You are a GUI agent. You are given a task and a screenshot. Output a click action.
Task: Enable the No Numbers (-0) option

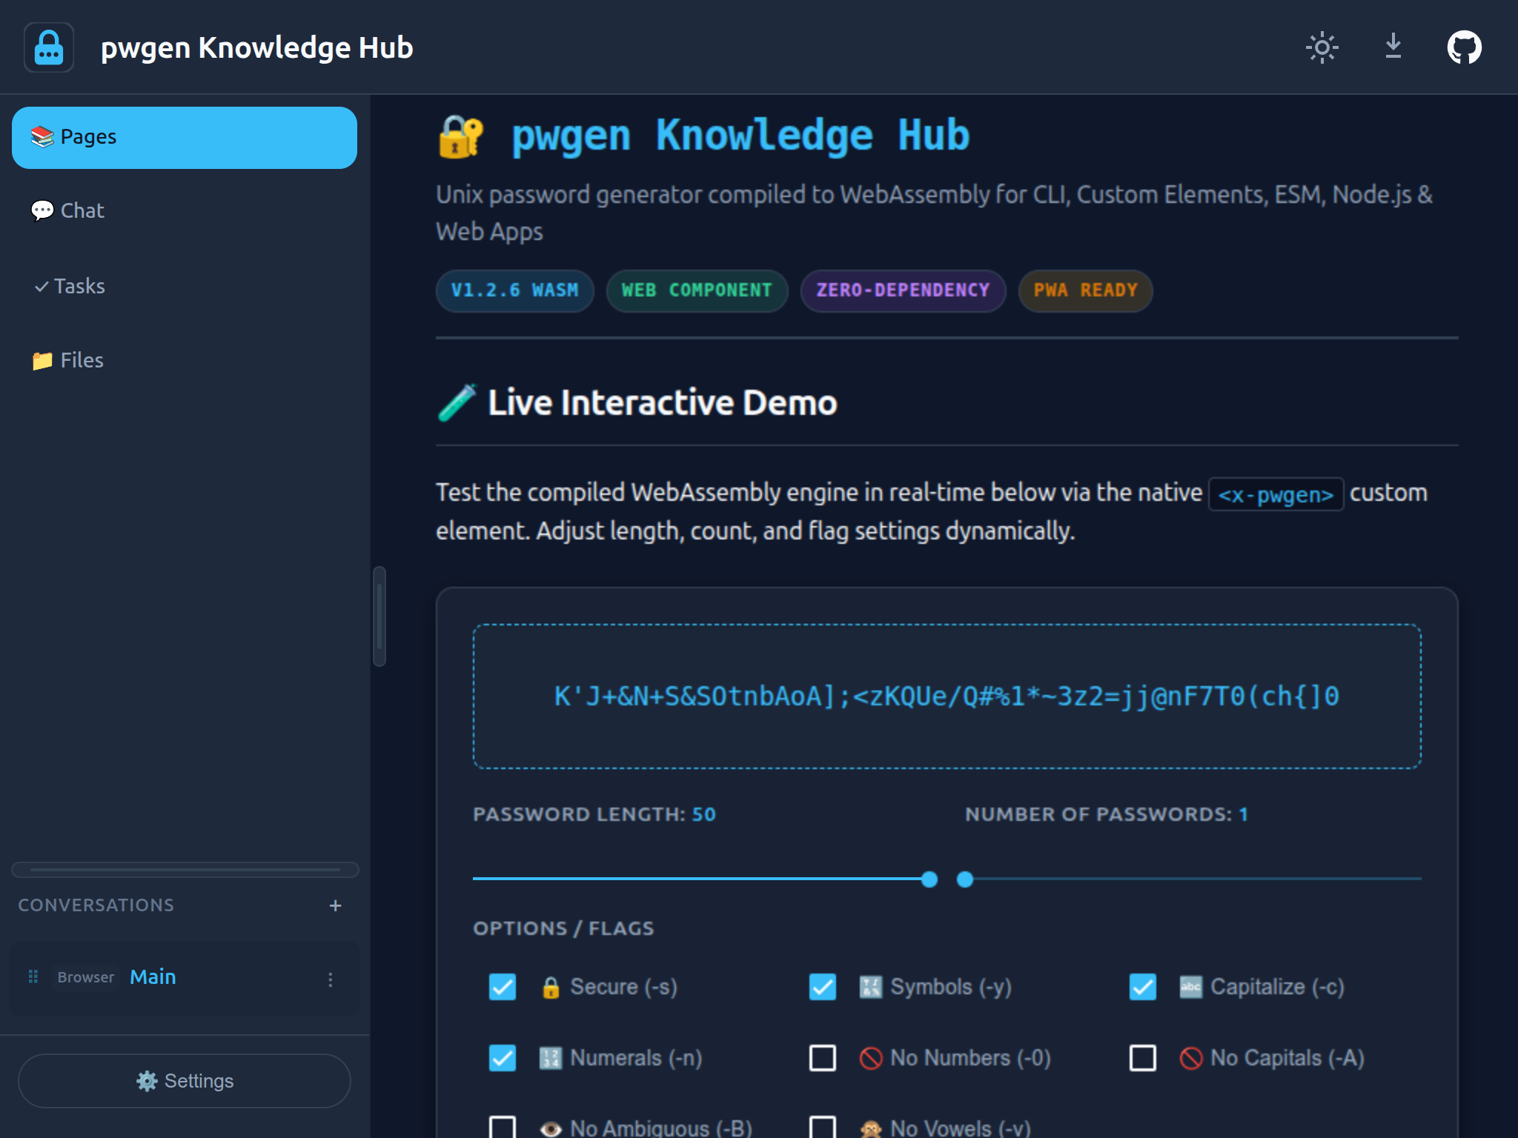[x=823, y=1058]
